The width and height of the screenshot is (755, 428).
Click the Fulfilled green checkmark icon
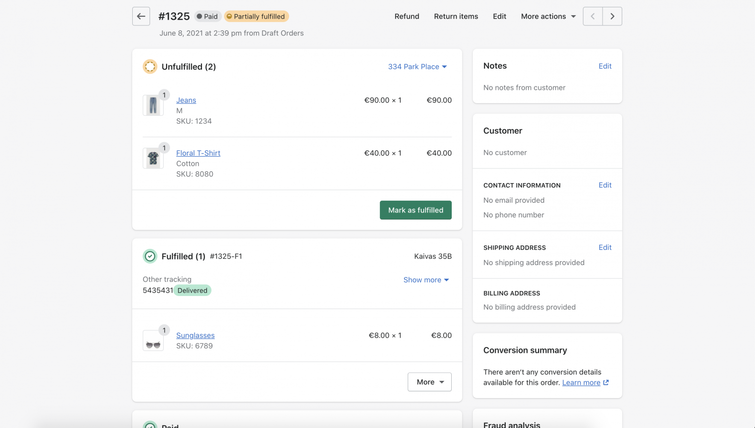click(150, 256)
